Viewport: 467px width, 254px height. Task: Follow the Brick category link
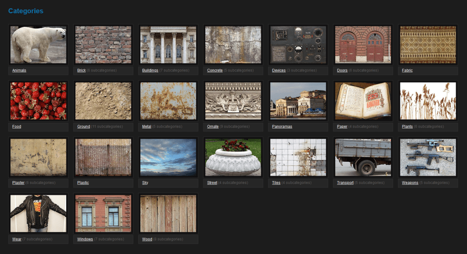pos(81,71)
